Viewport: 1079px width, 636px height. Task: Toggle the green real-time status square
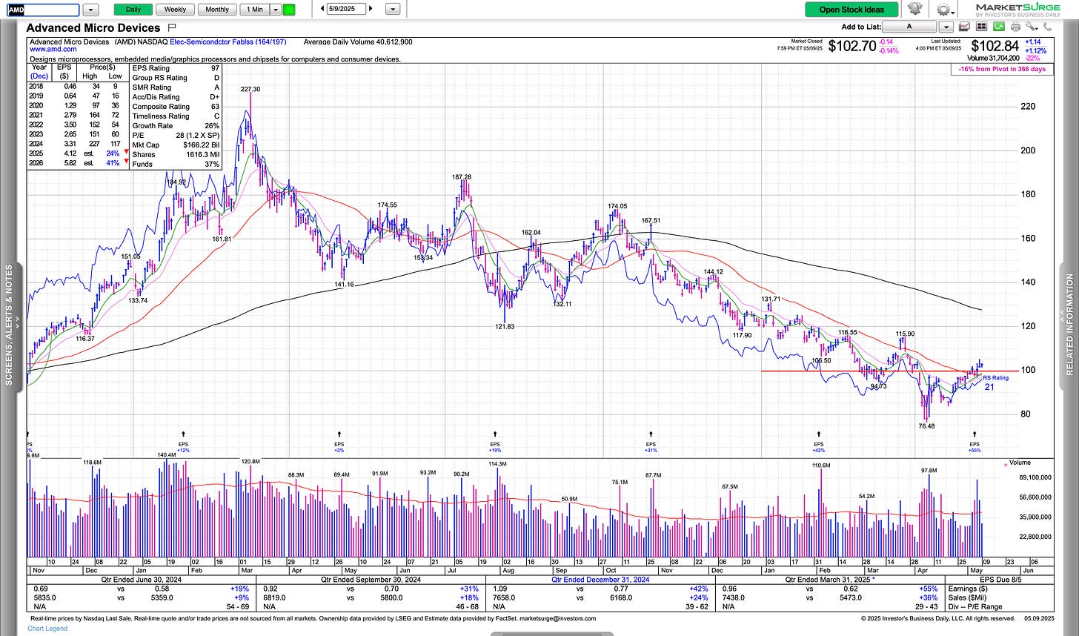[289, 10]
